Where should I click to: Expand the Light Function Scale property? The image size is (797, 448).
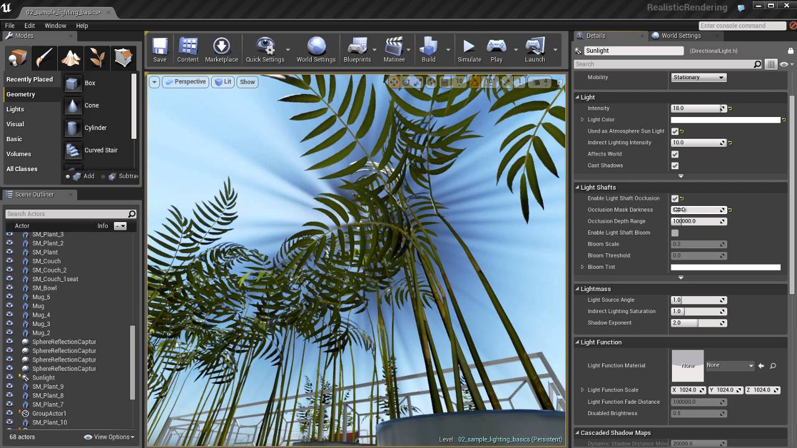[583, 390]
